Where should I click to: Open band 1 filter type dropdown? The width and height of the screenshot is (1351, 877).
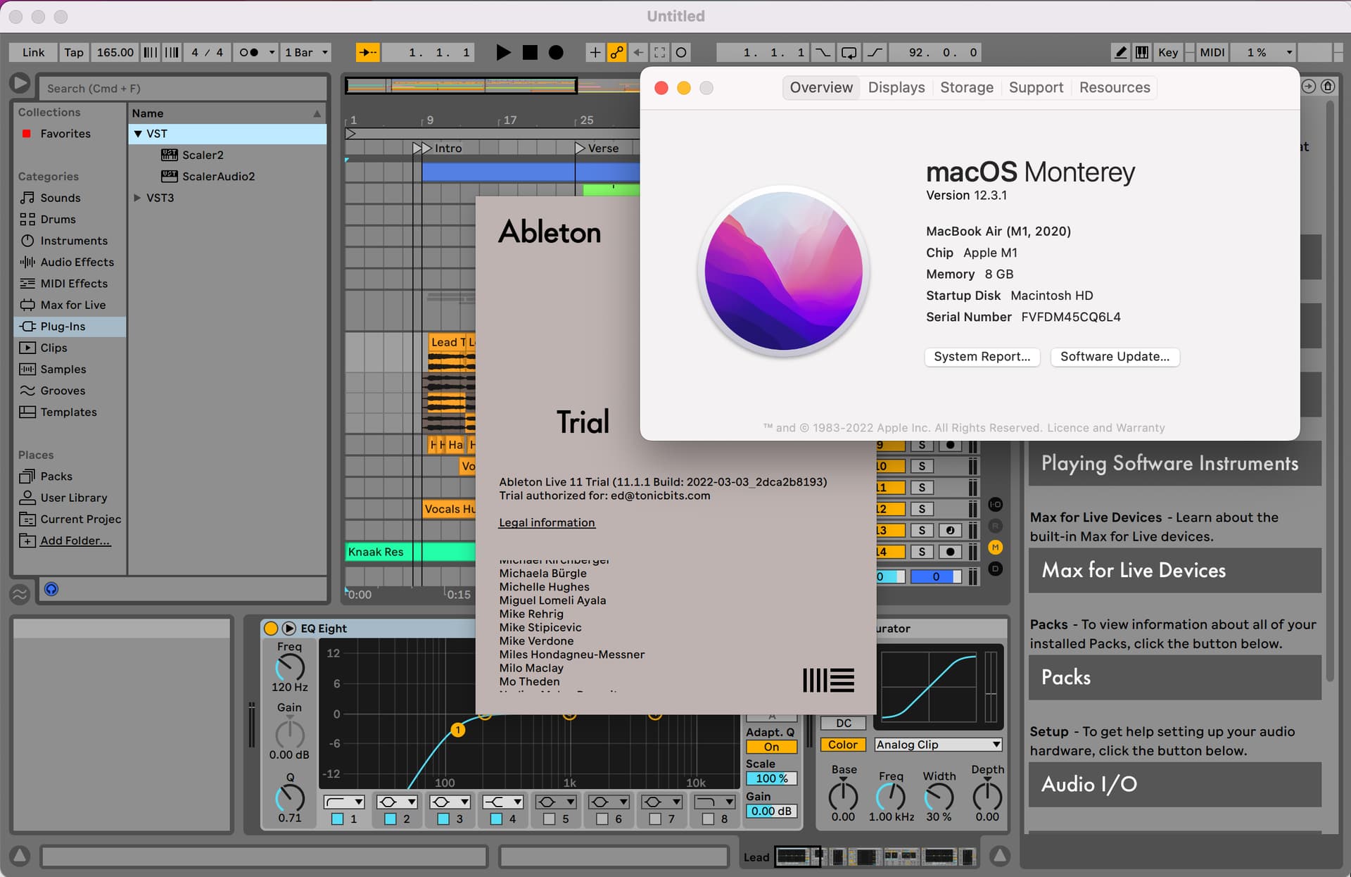[x=343, y=802]
